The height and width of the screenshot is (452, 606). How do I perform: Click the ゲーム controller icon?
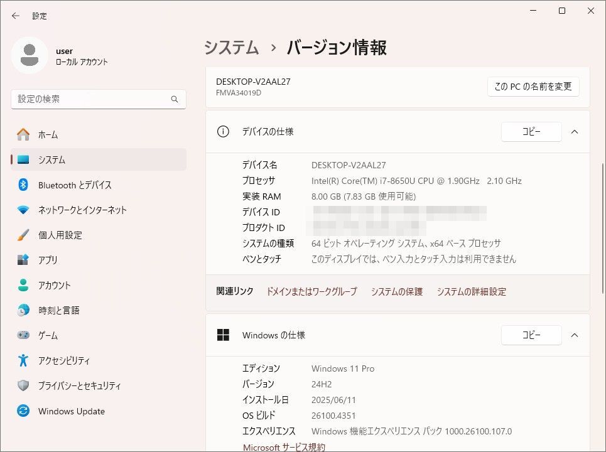point(23,335)
